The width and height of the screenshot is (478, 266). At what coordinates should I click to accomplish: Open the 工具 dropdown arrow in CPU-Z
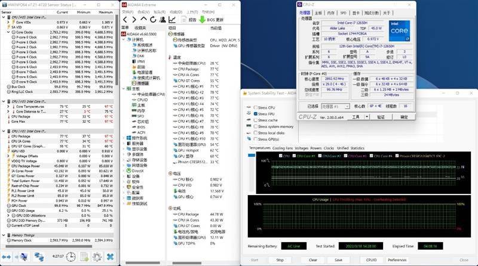[x=367, y=117]
